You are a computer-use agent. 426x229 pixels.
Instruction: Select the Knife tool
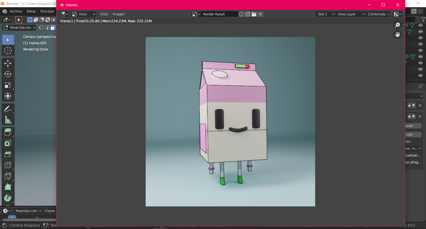(8, 176)
